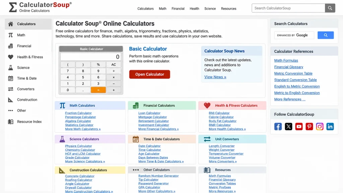Click the heart icon beside Health & Fitness

pyautogui.click(x=10, y=57)
